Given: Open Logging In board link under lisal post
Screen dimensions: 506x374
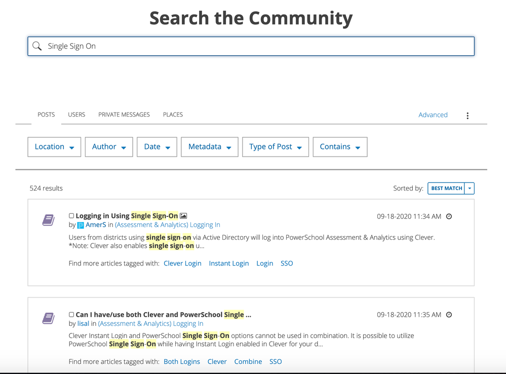Looking at the screenshot, I should (x=151, y=324).
